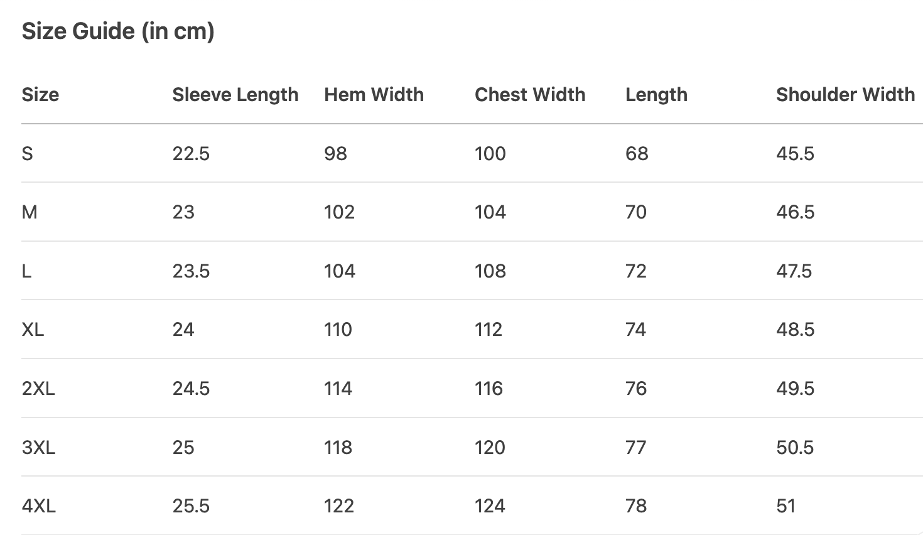Viewport: 923px width, 535px height.
Task: Select chest width 108 in the L row
Action: (490, 271)
